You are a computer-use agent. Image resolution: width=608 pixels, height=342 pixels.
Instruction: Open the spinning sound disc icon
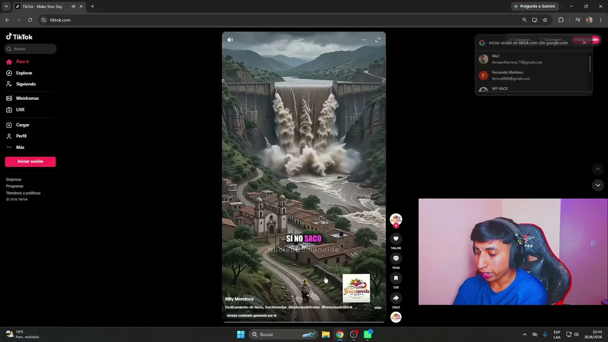click(396, 317)
